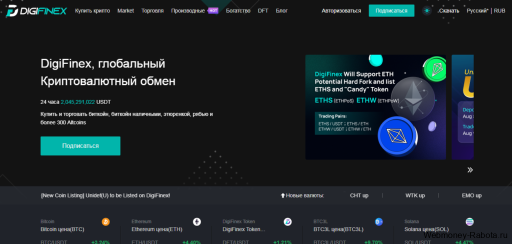Open the Market menu item
Screen dimensions: 512x244
click(125, 11)
